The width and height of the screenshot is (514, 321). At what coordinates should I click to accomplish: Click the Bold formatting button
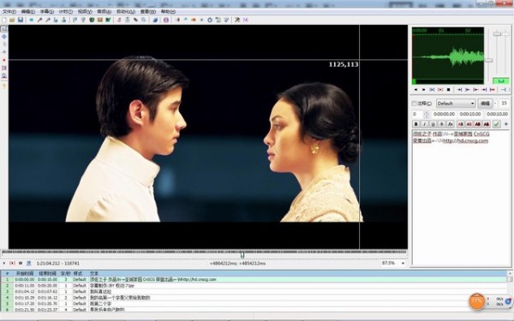416,124
